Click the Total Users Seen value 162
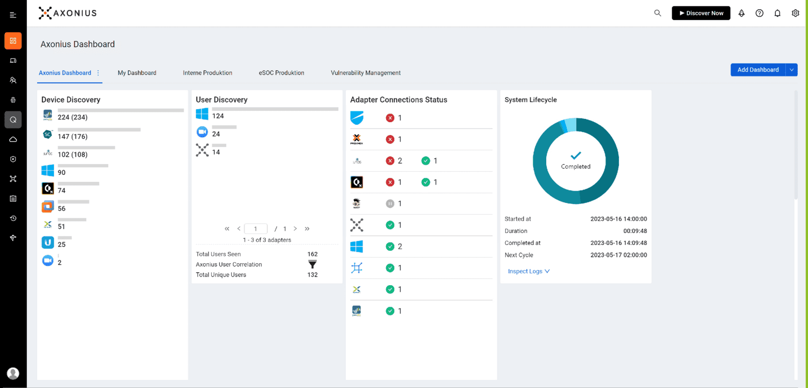Viewport: 808px width, 388px height. click(x=312, y=254)
